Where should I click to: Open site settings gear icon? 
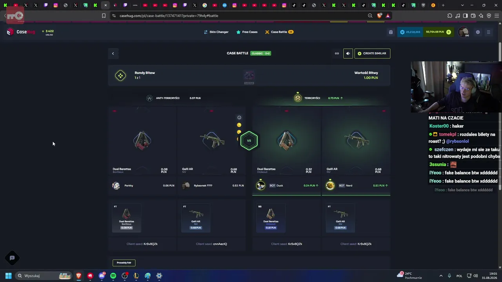[x=478, y=32]
